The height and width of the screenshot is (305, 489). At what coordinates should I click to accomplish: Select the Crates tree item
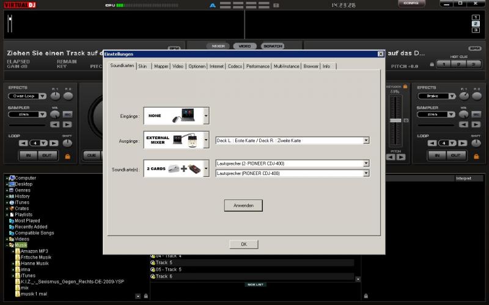(21, 209)
